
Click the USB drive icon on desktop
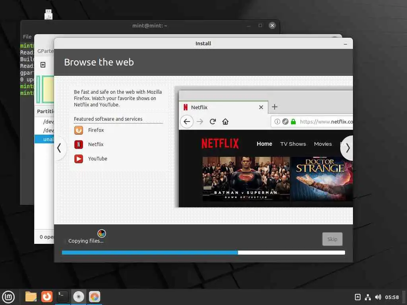point(48,15)
